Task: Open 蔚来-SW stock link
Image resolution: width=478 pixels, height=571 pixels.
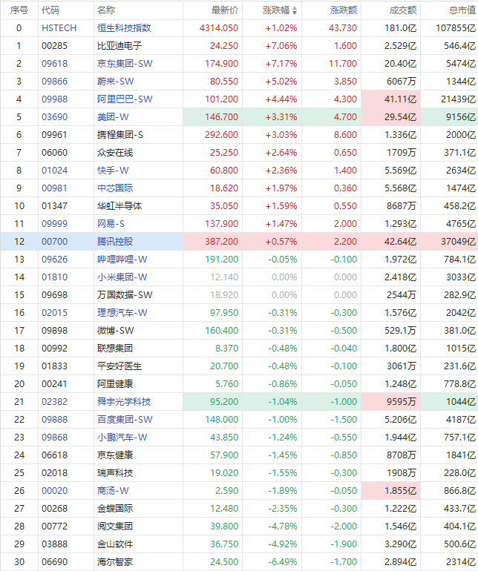Action: pyautogui.click(x=115, y=82)
